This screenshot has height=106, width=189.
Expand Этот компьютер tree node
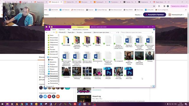pos(47,57)
